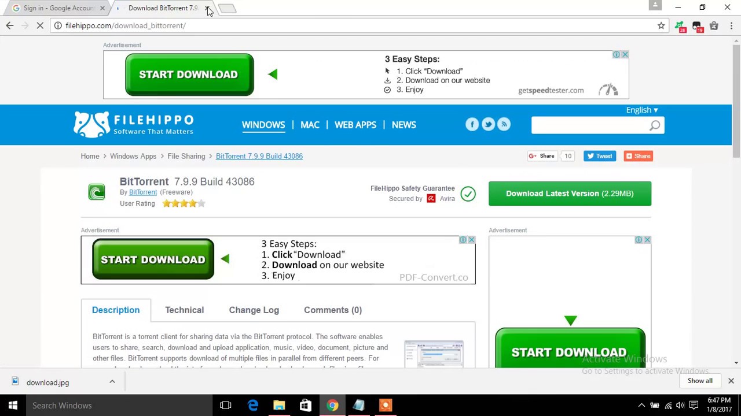Image resolution: width=741 pixels, height=416 pixels.
Task: Open Windows Apps breadcrumb link
Action: pos(133,156)
